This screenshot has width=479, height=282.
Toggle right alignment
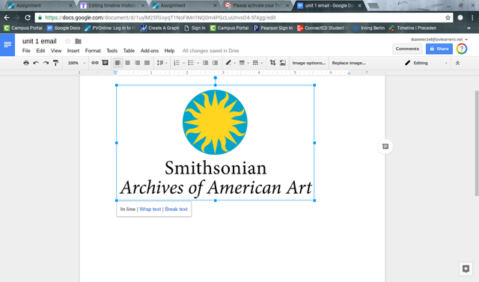137,63
